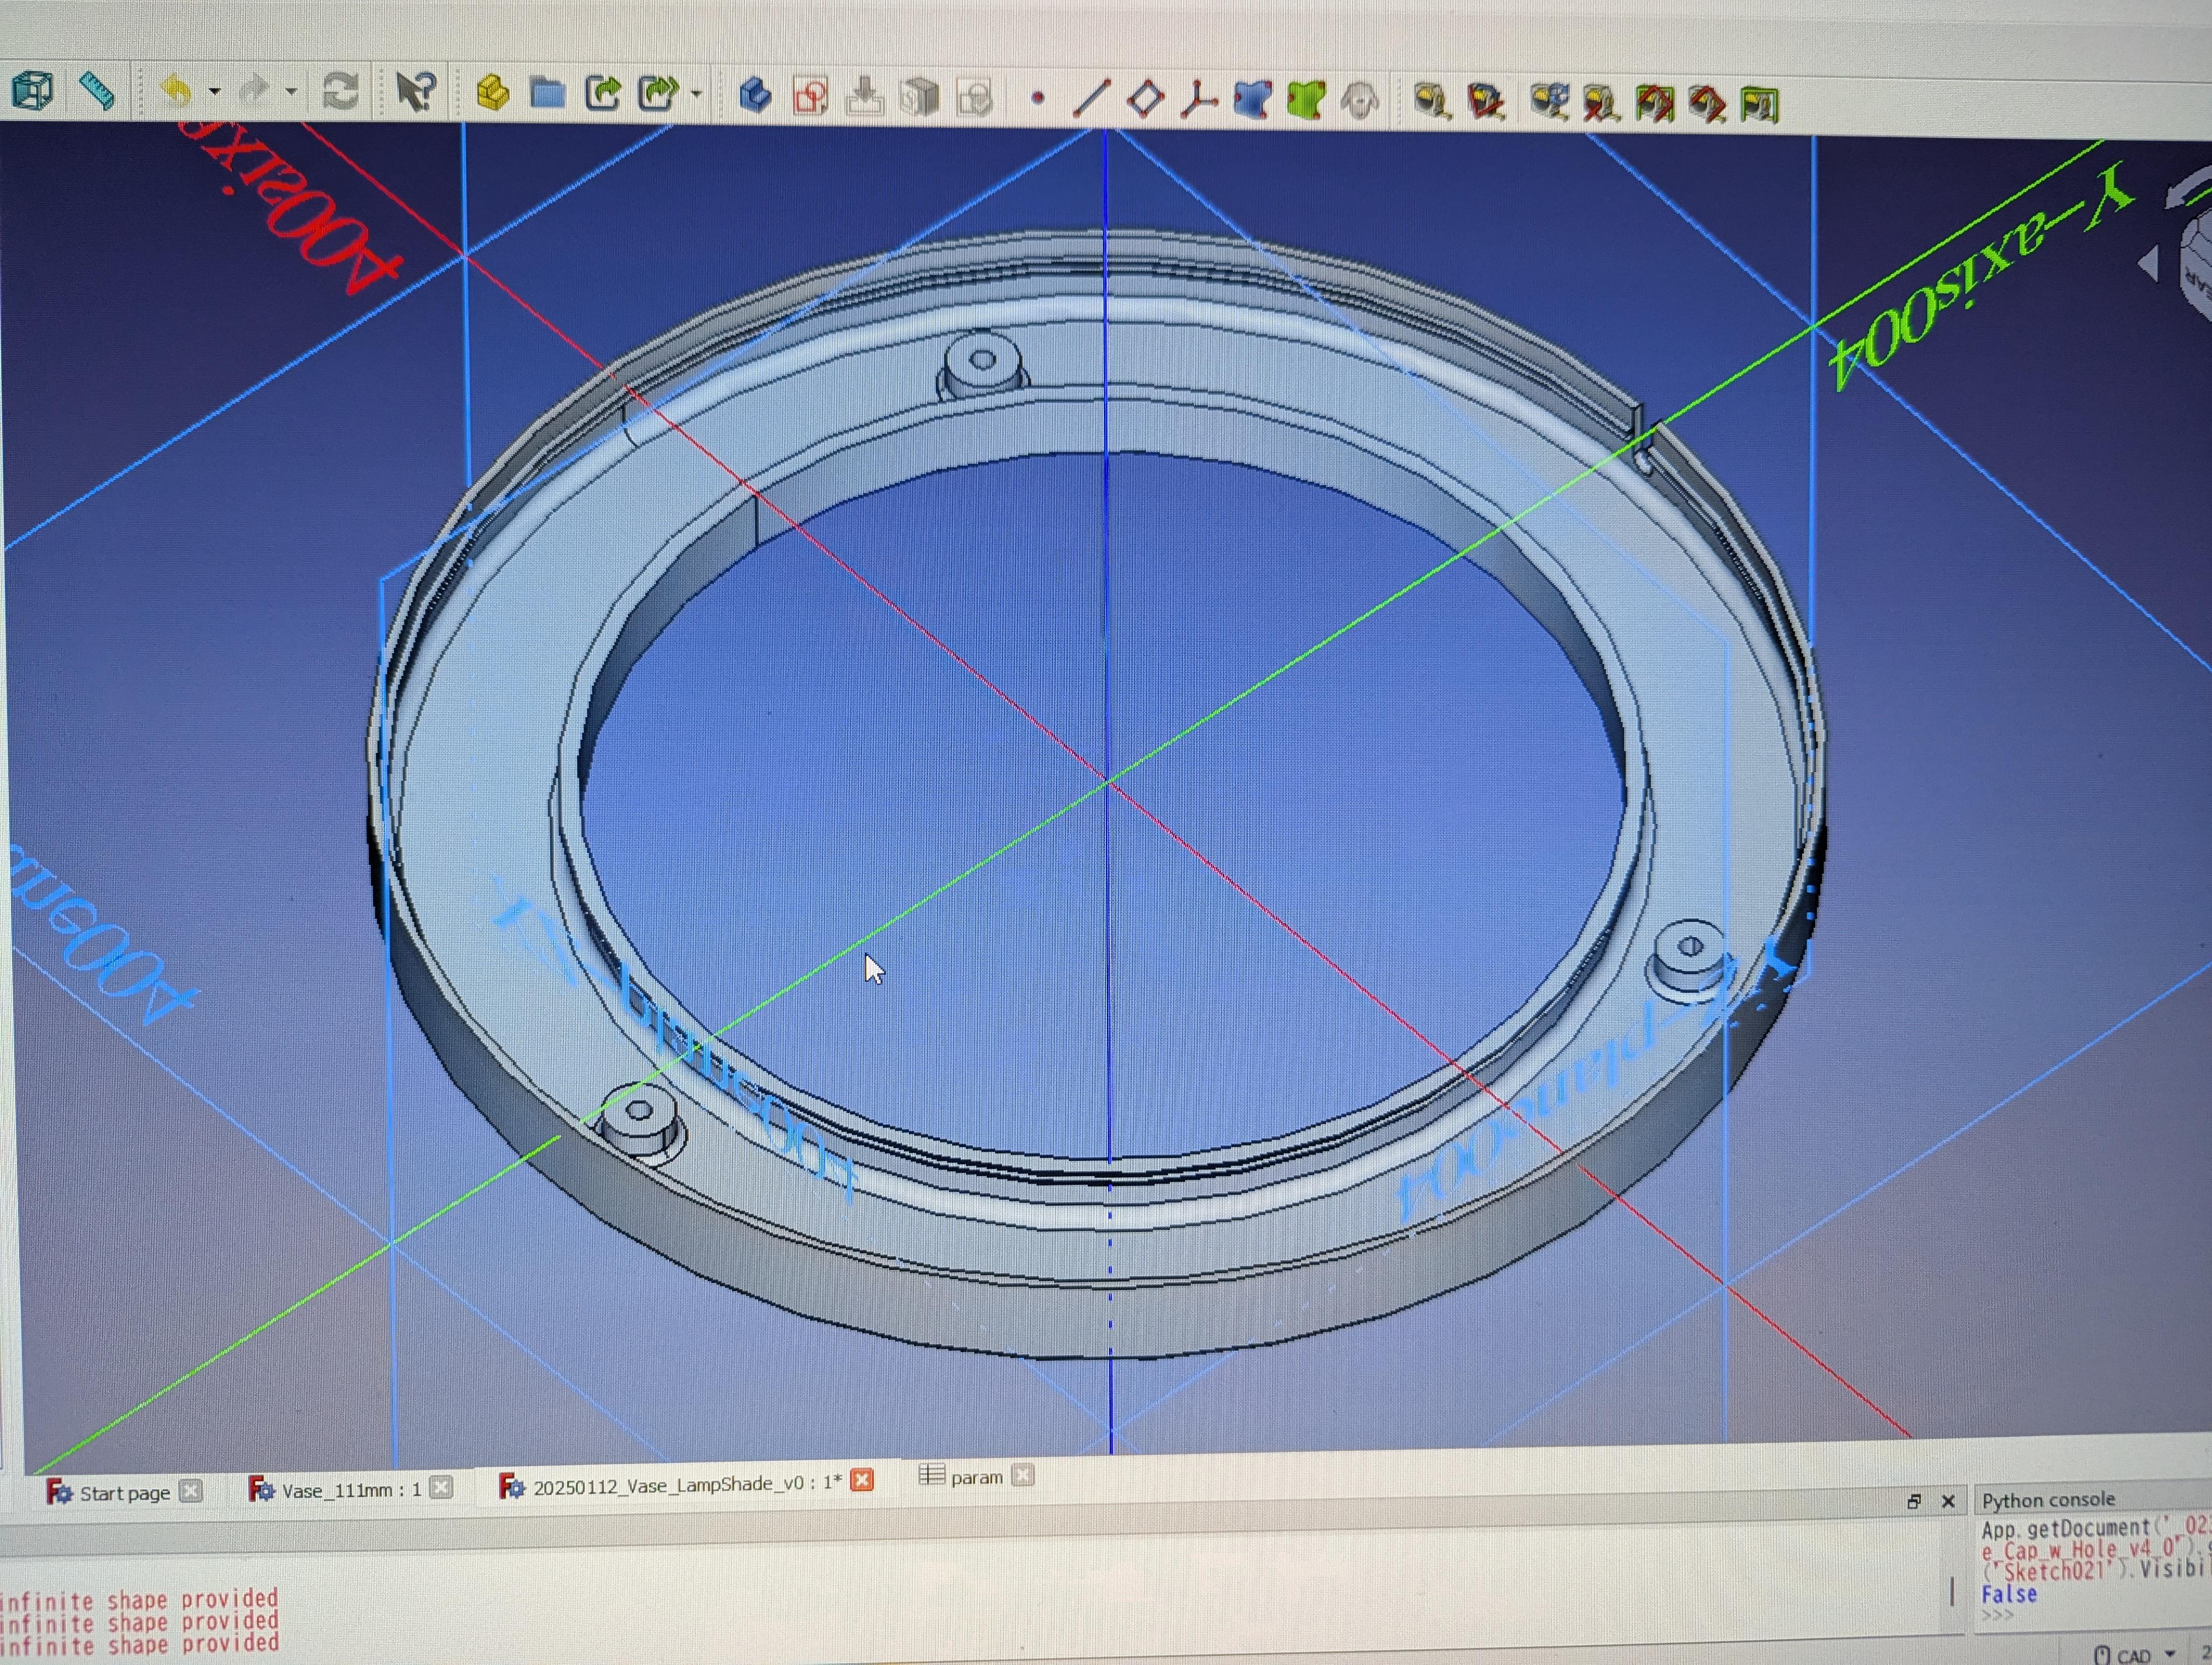Expand the CAD navigation style dropdown

tap(2169, 1654)
